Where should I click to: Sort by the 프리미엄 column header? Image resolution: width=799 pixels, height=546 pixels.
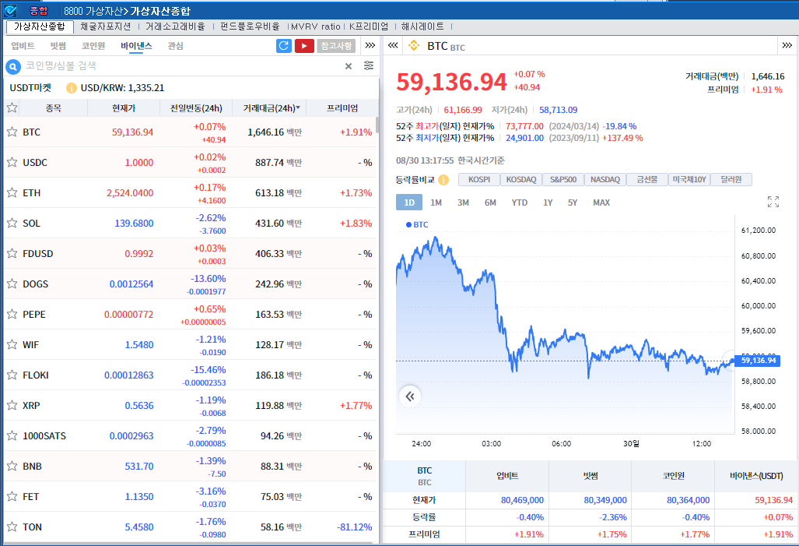point(342,108)
